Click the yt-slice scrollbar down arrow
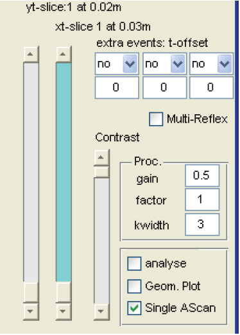This screenshot has height=335, width=240. 31,311
